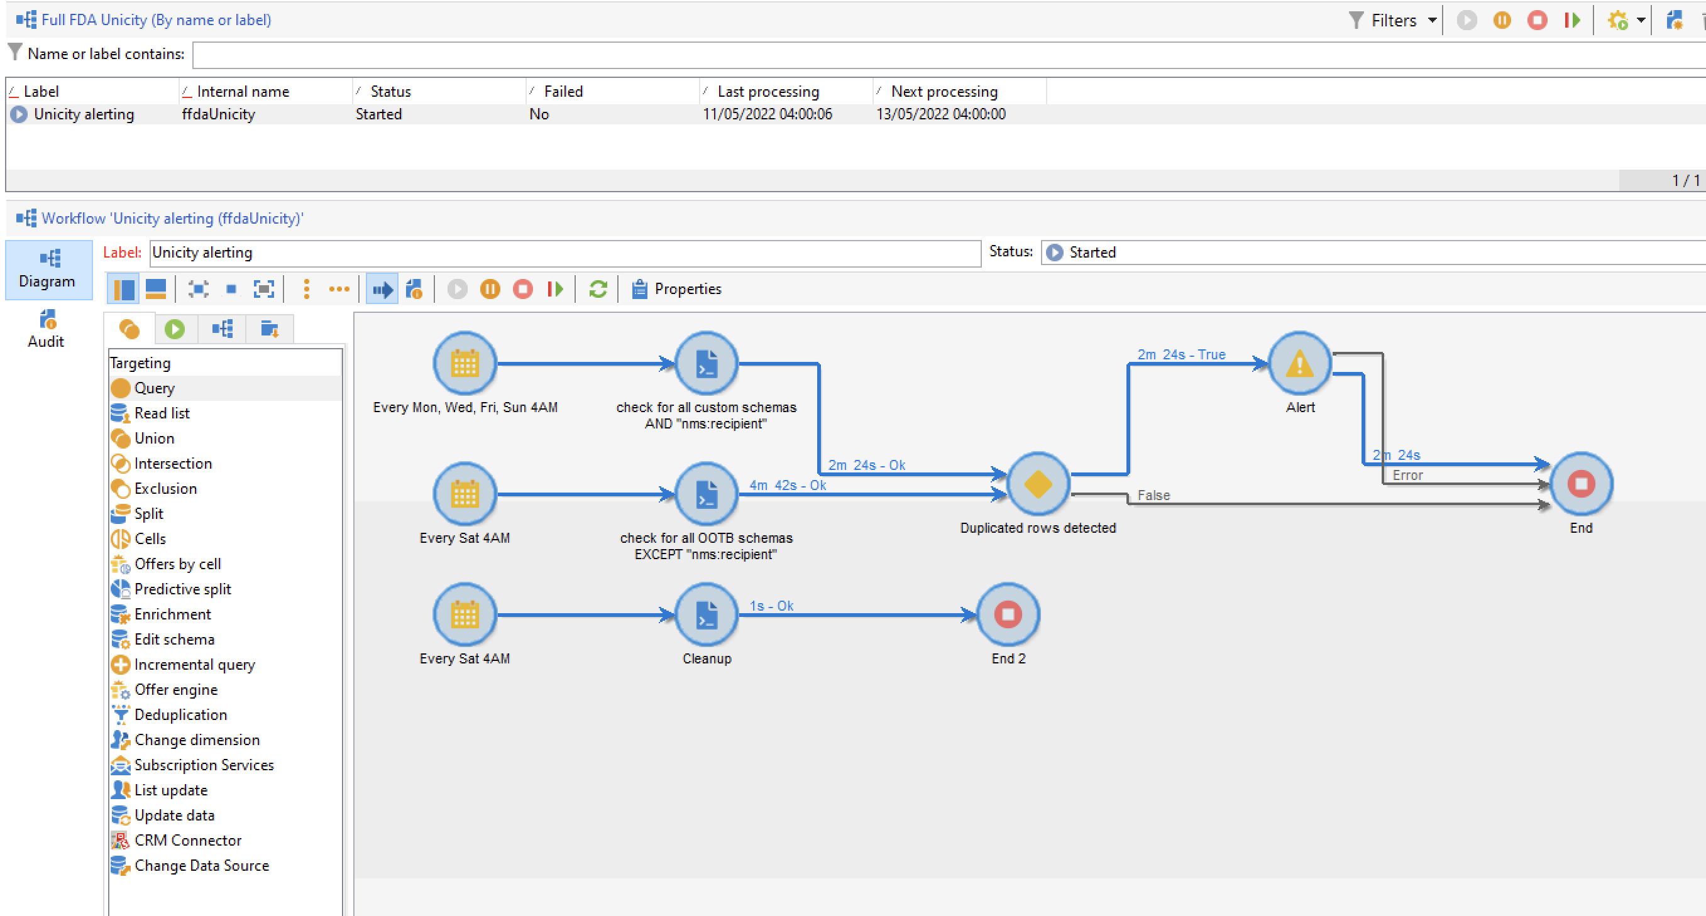Viewport: 1706px width, 916px height.
Task: Select the Duplicated rows detected test node
Action: (x=1038, y=484)
